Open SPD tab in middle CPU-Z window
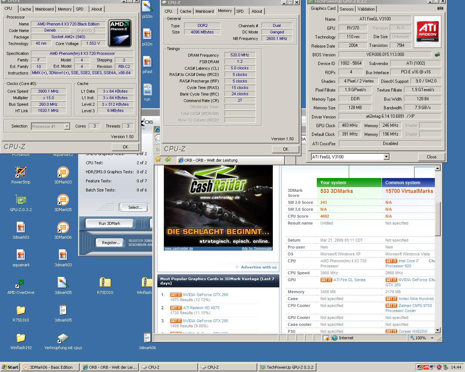Image resolution: width=465 pixels, height=372 pixels. tap(240, 11)
